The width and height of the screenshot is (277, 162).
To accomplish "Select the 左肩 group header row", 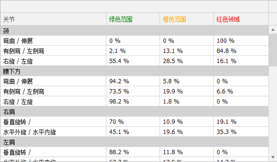I will tap(9, 142).
